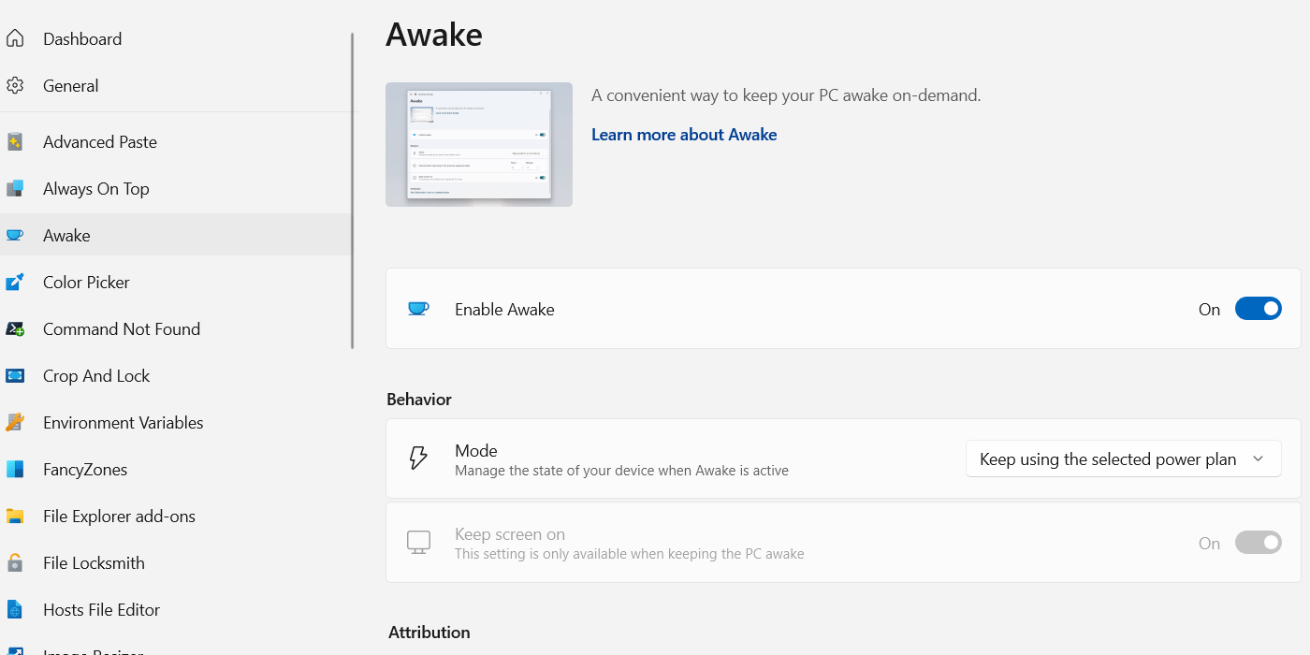Select Advanced Paste in sidebar
The height and width of the screenshot is (655, 1310).
[100, 141]
